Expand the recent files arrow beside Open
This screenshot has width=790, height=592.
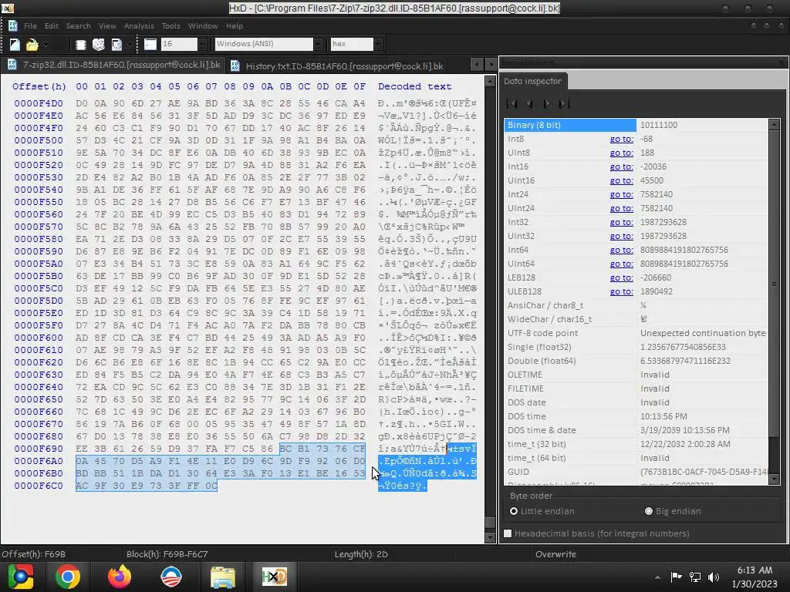pos(46,44)
